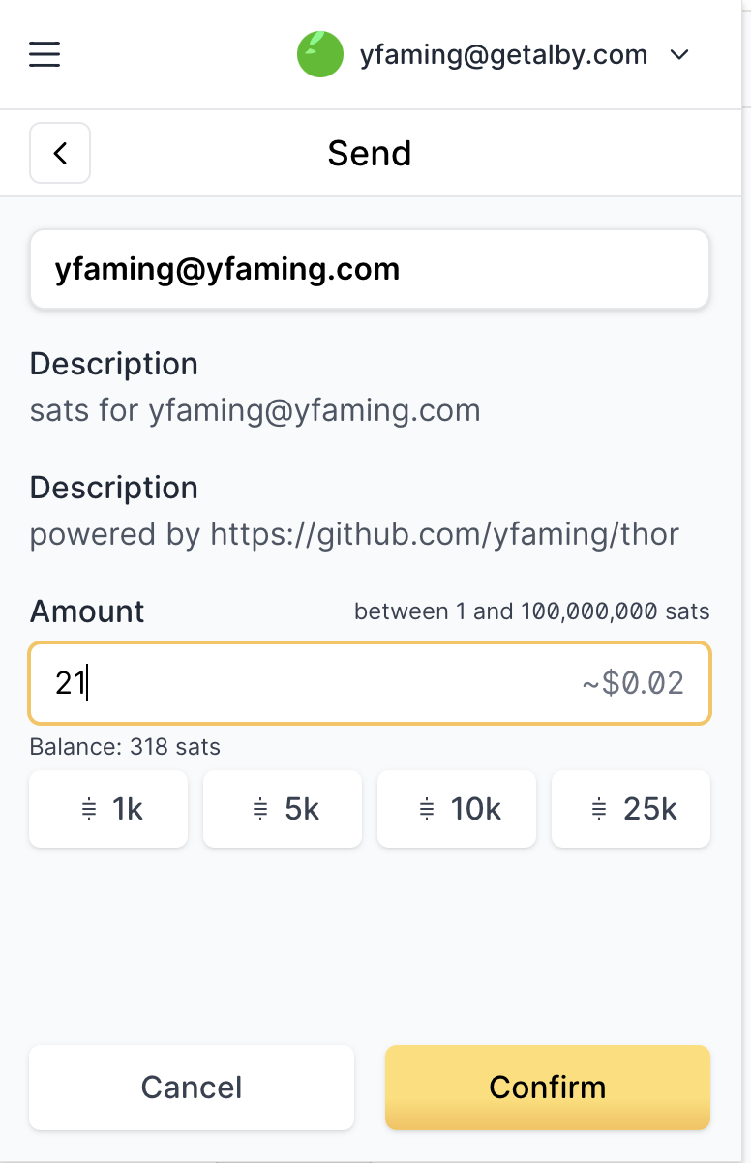The width and height of the screenshot is (751, 1163).
Task: Open the hamburger navigation menu
Action: coord(45,54)
